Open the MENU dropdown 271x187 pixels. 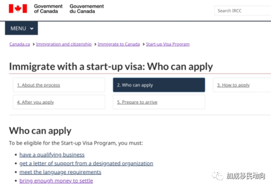point(21,28)
